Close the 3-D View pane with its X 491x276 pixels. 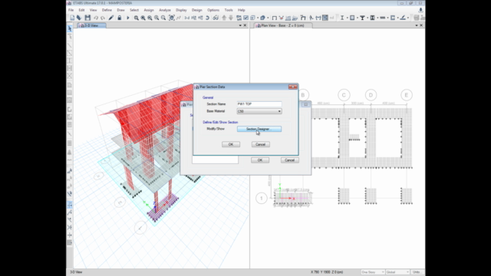point(245,25)
